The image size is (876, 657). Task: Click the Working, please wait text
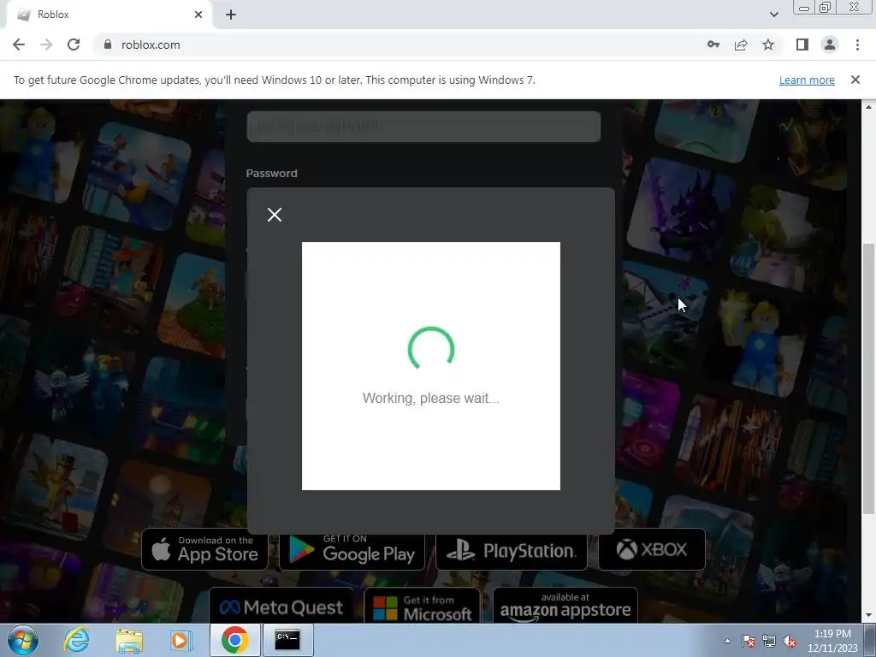(x=431, y=399)
